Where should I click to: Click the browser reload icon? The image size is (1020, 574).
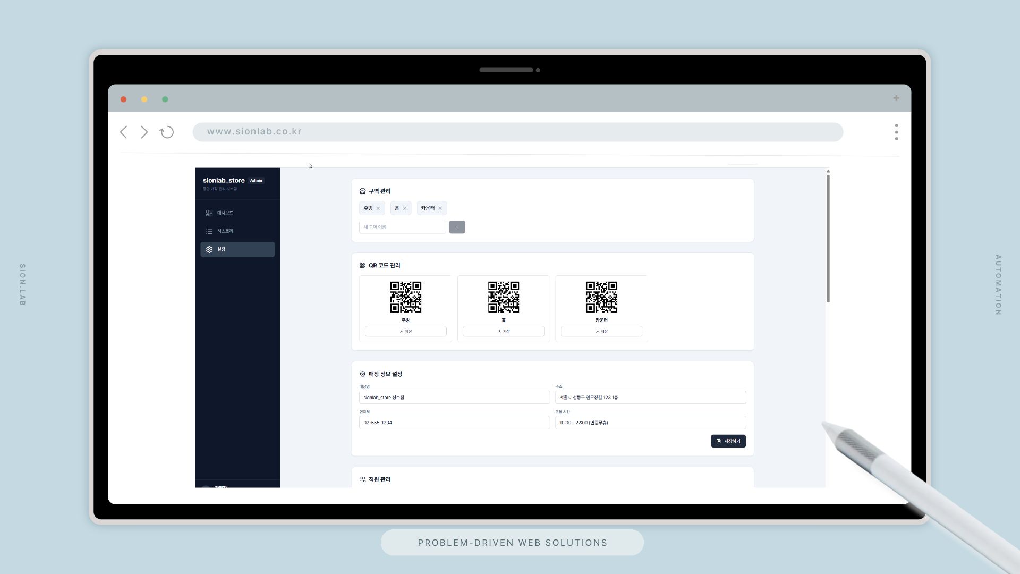(x=167, y=132)
